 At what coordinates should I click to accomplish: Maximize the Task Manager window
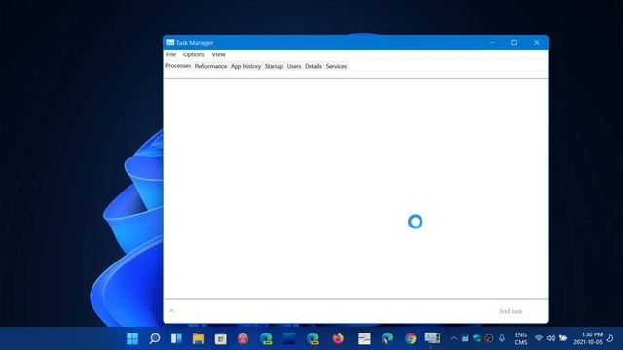pyautogui.click(x=514, y=42)
